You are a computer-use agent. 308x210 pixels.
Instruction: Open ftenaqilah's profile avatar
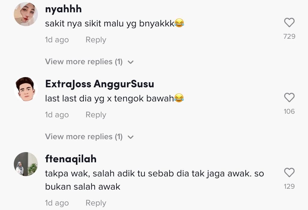[x=26, y=164]
